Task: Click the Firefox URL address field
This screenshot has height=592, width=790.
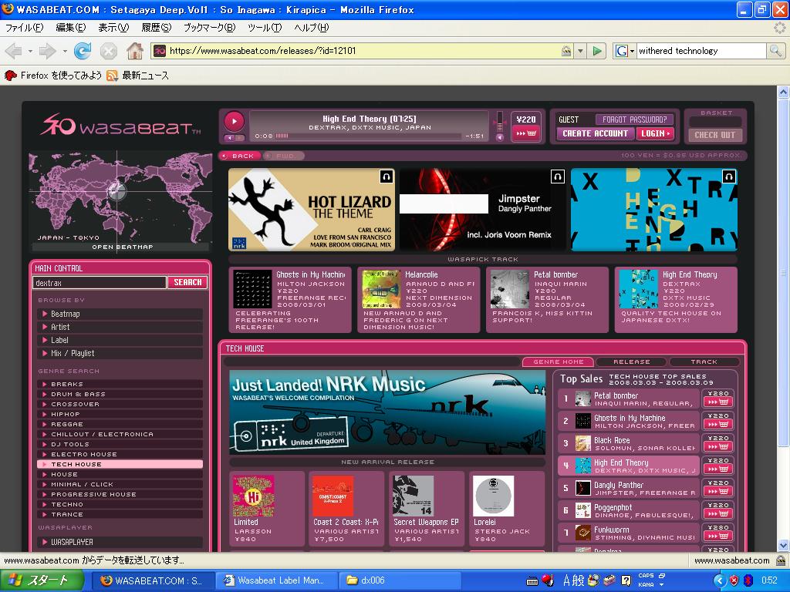Action: coord(363,50)
